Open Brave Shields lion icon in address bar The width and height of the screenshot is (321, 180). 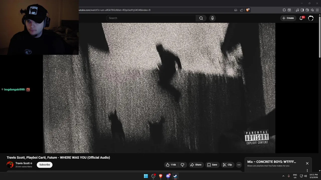248,10
